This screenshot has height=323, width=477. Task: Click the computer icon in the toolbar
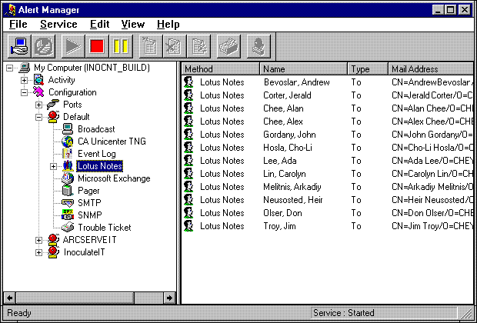[x=19, y=47]
